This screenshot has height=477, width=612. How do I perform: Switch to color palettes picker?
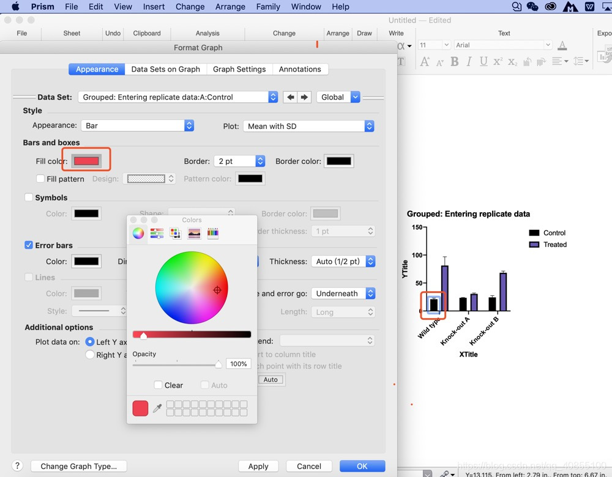click(x=175, y=233)
